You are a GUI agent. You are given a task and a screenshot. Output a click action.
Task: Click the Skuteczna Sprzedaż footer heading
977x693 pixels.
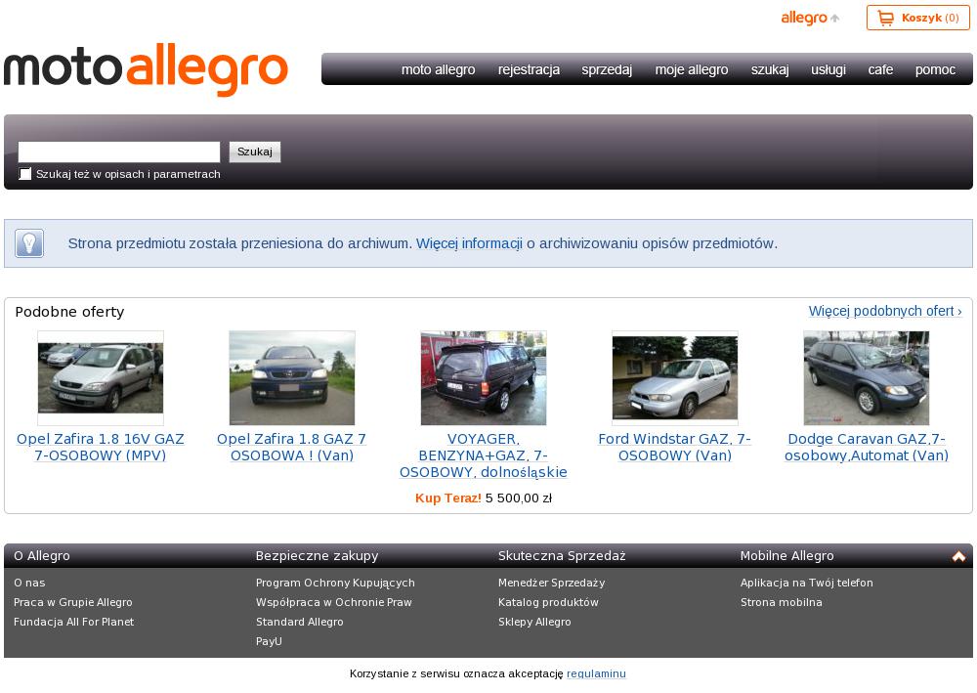(562, 556)
